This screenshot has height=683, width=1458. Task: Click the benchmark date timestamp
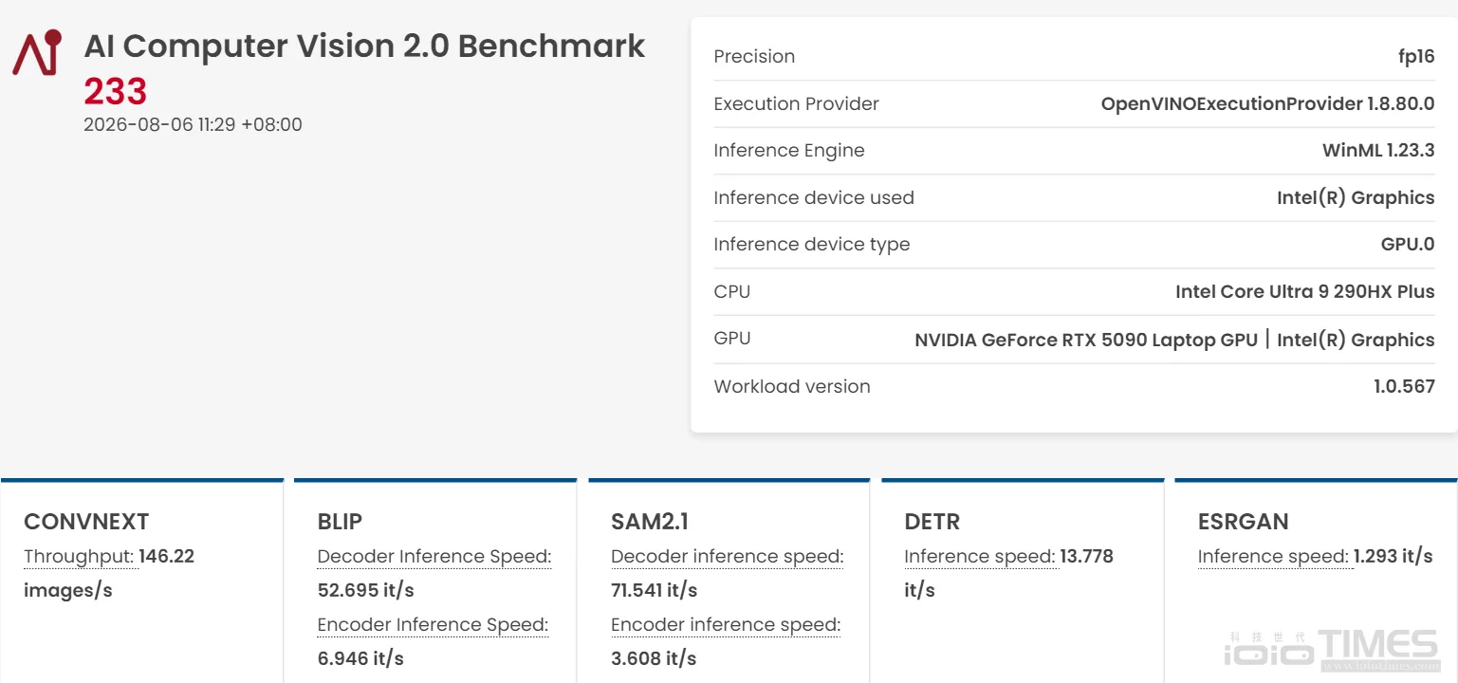click(193, 124)
